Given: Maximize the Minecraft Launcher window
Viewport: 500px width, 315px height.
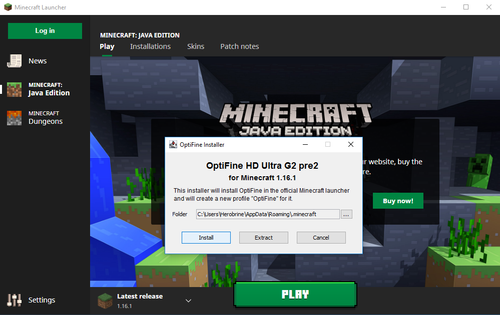Looking at the screenshot, I should (466, 7).
